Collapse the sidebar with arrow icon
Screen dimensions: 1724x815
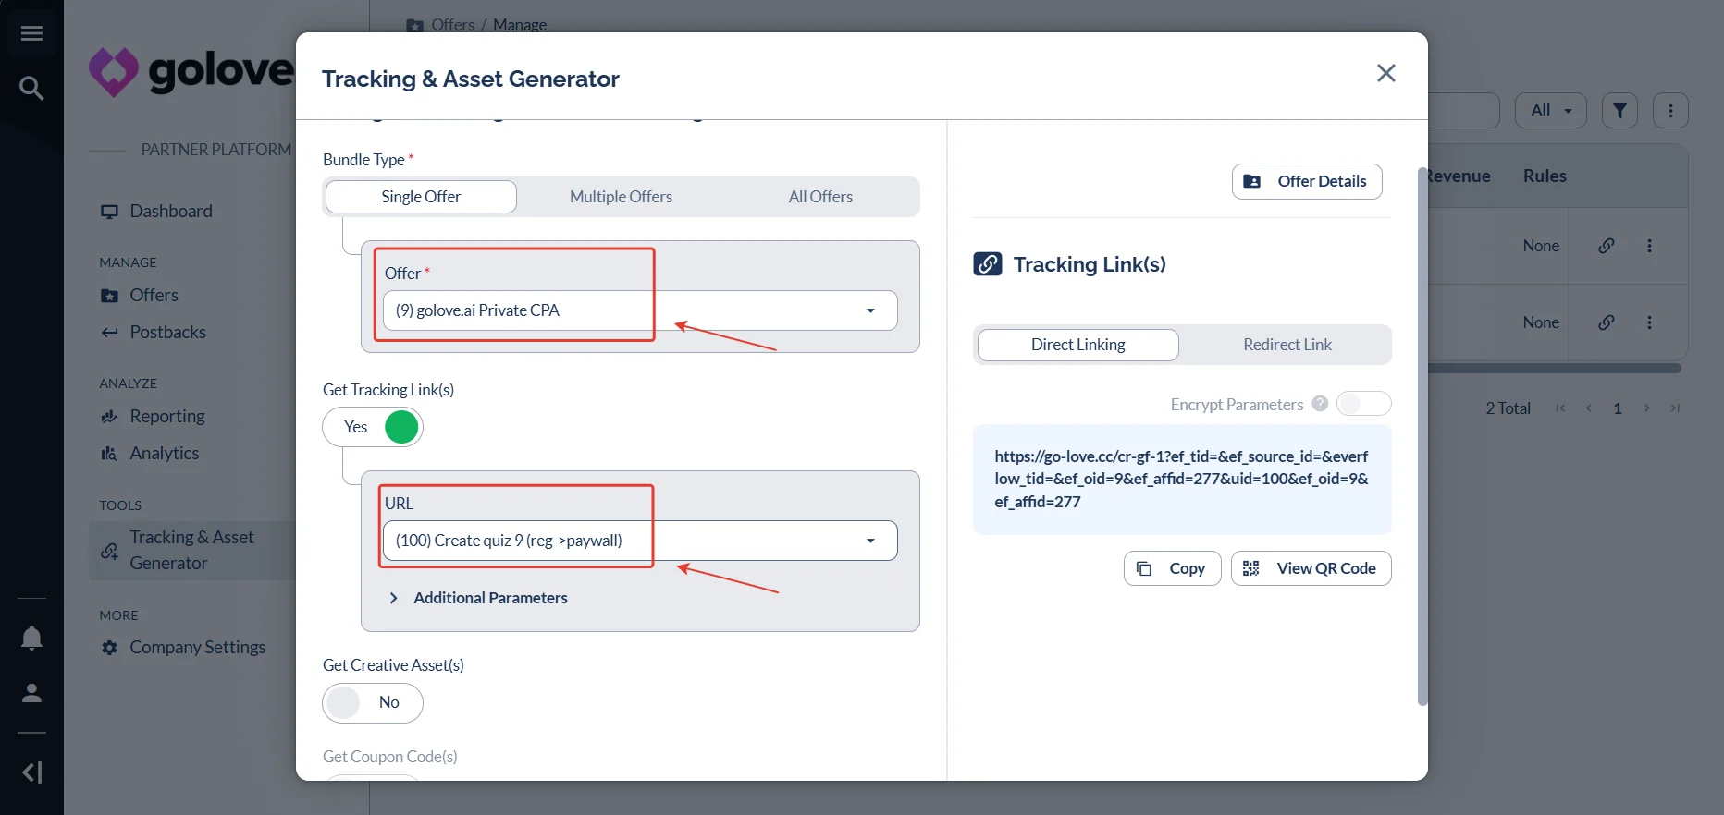tap(31, 772)
